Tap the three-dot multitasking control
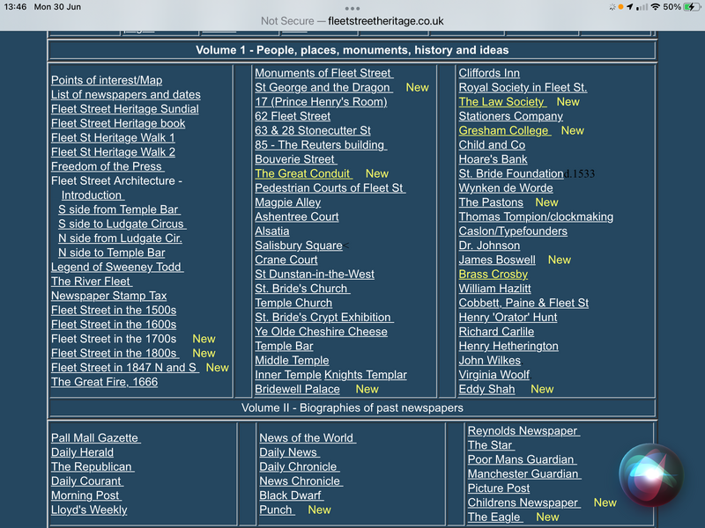Image resolution: width=705 pixels, height=528 pixels. pos(352,9)
